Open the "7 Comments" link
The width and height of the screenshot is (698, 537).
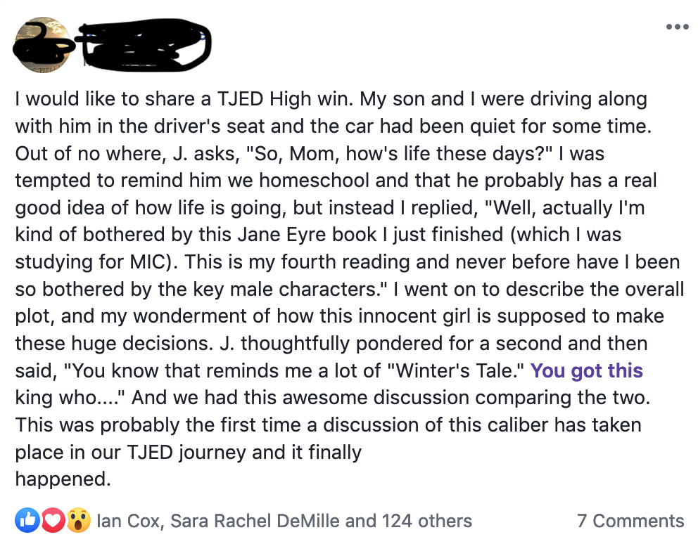[x=630, y=521]
